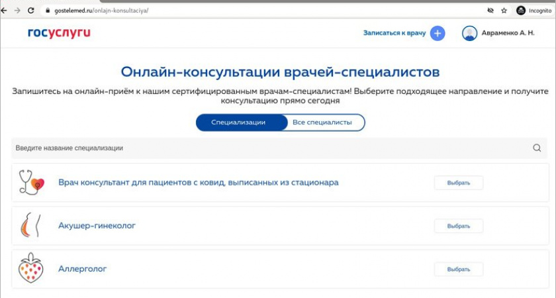Bookmark this page with the star icon
This screenshot has height=298, width=556.
pos(504,11)
